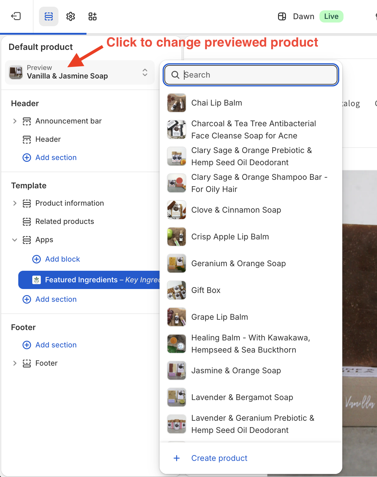Choose Geranium & Orange Soap product
This screenshot has height=477, width=377.
click(238, 263)
